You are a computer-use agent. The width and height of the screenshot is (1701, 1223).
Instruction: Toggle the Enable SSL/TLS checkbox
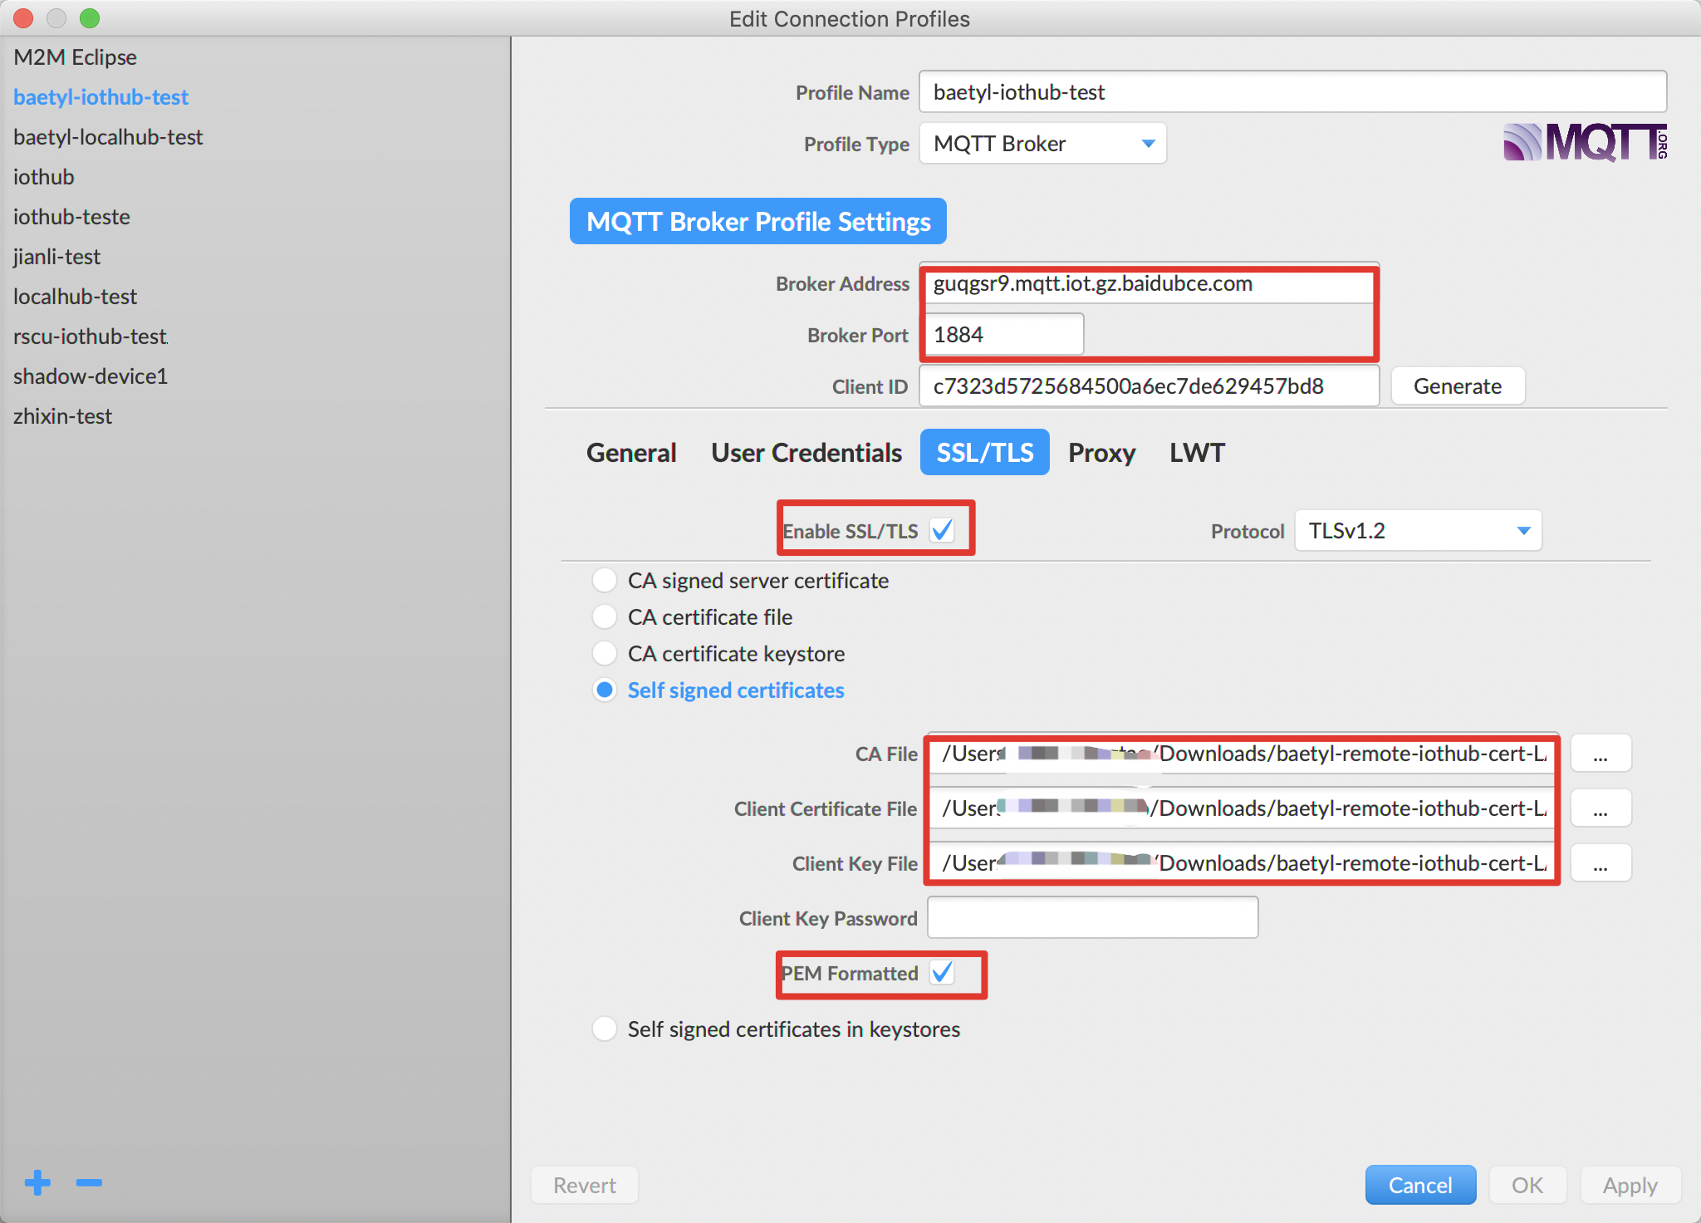(x=943, y=530)
